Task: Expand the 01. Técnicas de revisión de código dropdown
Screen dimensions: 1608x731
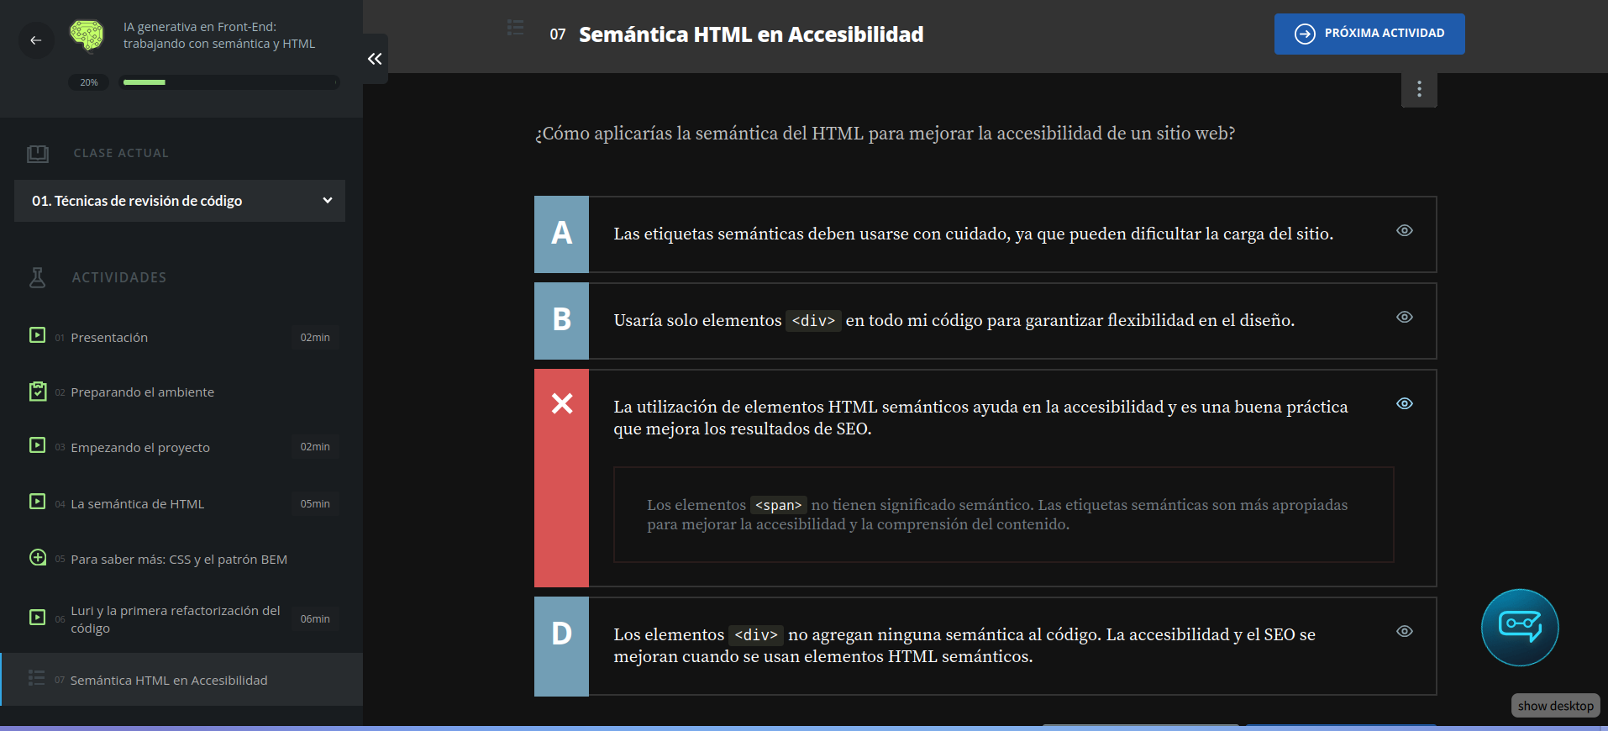Action: [180, 201]
